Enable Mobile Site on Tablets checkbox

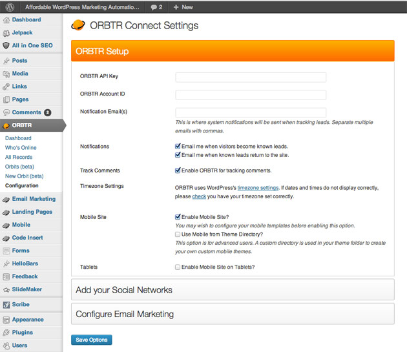[178, 267]
